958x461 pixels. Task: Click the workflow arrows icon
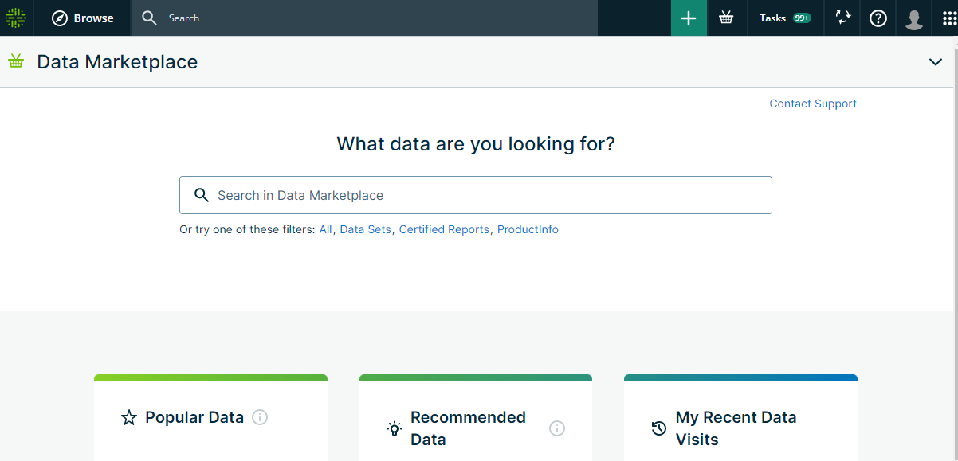[x=842, y=18]
